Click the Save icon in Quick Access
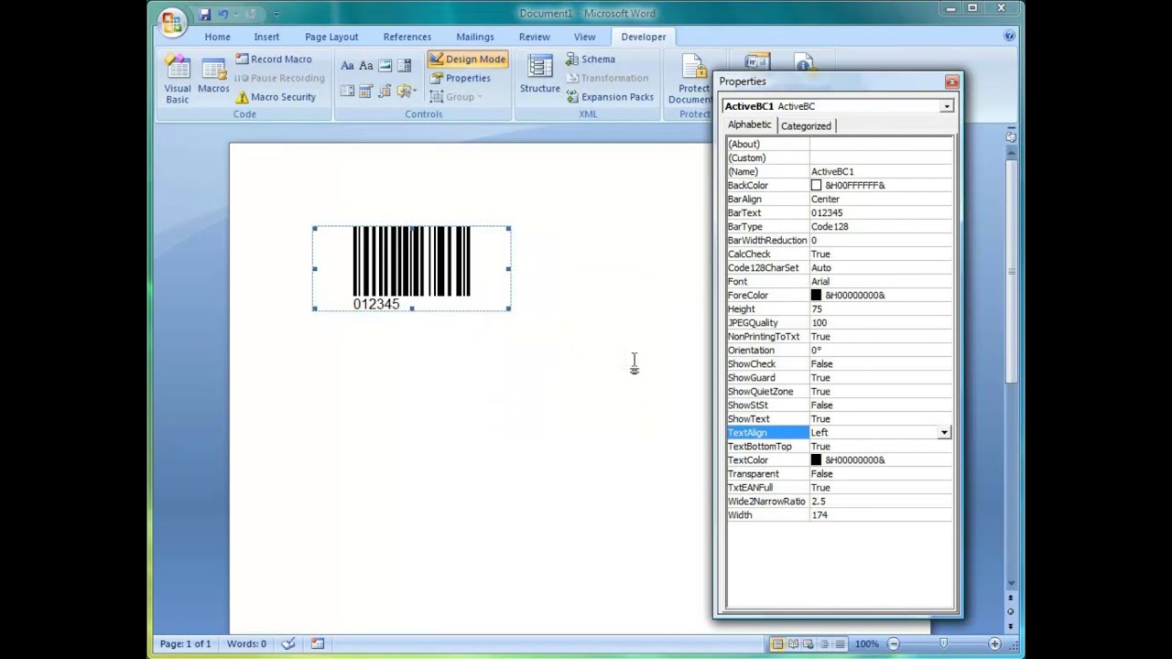The height and width of the screenshot is (659, 1172). pos(205,14)
